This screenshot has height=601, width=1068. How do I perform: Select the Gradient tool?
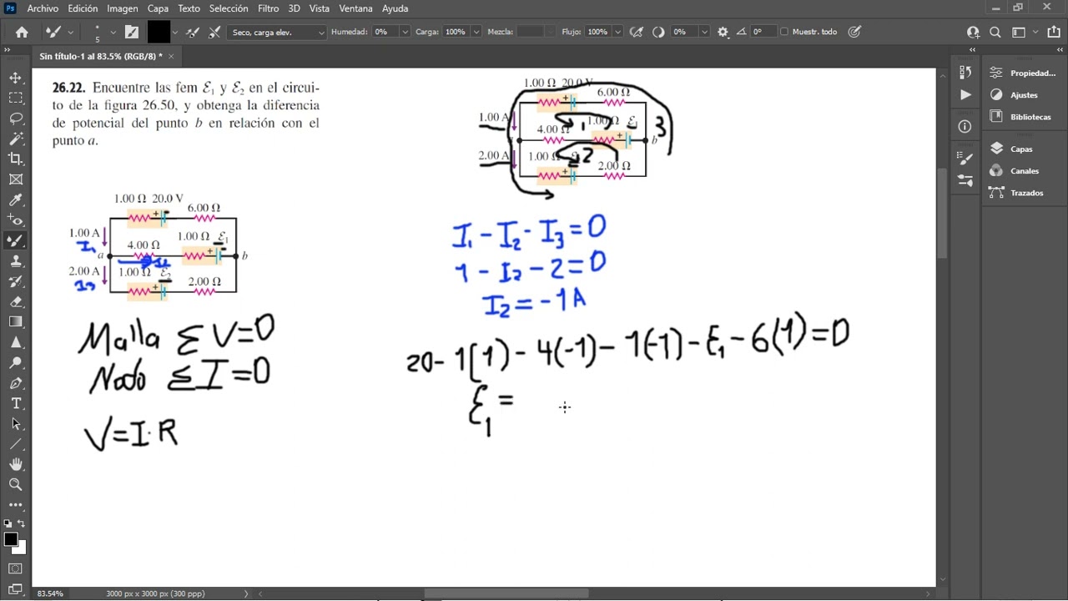tap(15, 322)
